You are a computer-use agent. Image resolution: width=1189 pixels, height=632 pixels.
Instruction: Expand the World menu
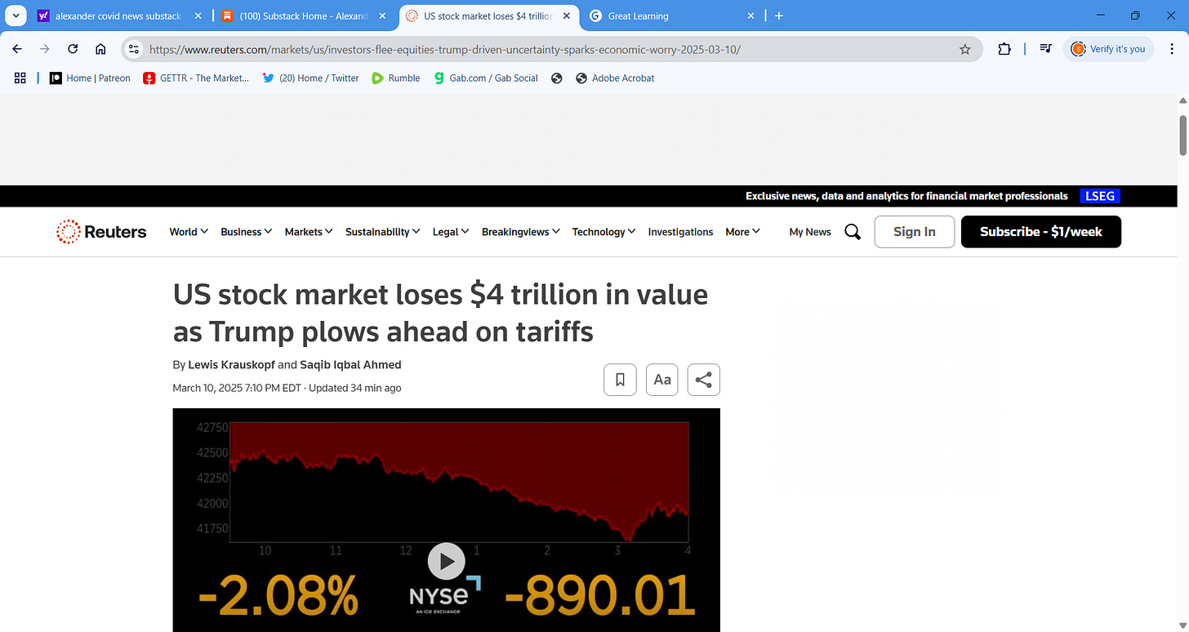click(189, 232)
